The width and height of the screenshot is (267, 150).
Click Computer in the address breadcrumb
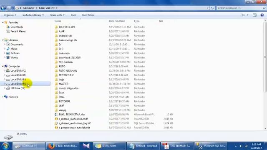tap(29, 8)
